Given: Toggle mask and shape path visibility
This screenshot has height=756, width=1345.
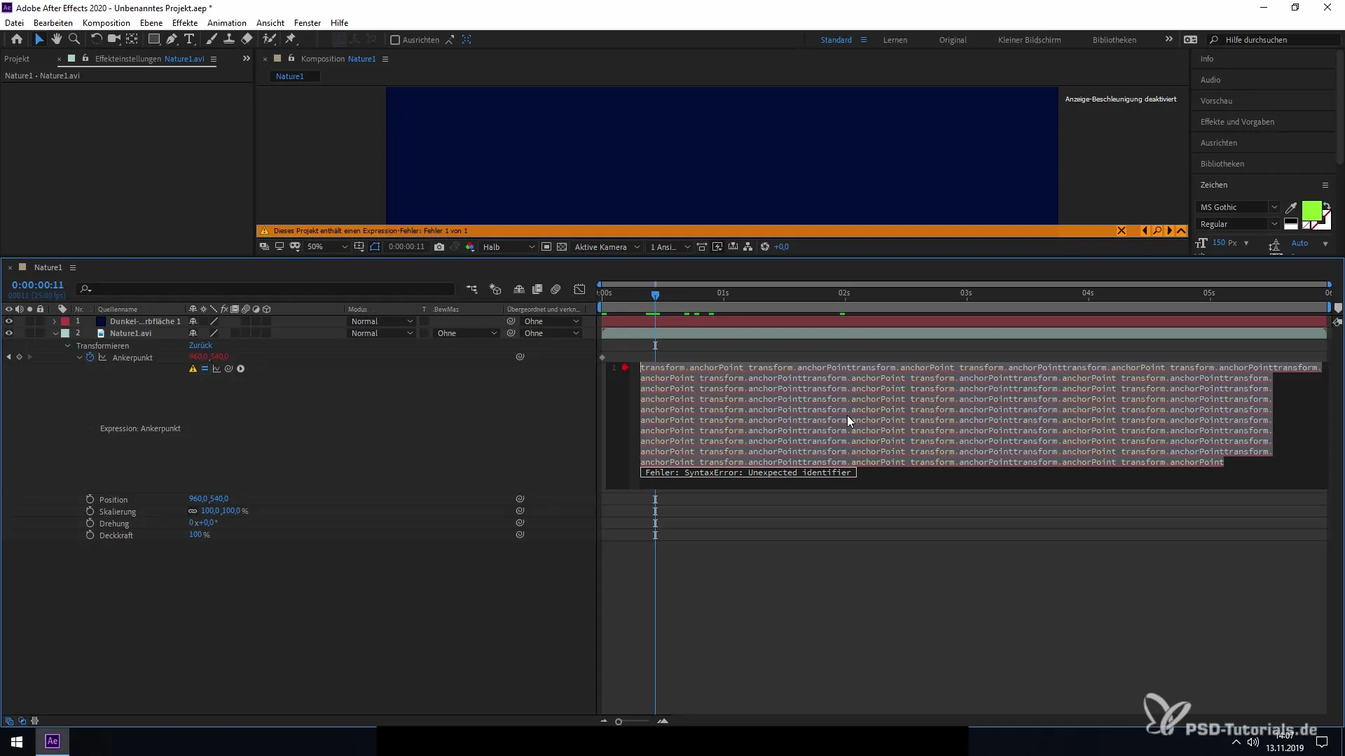Looking at the screenshot, I should 375,247.
